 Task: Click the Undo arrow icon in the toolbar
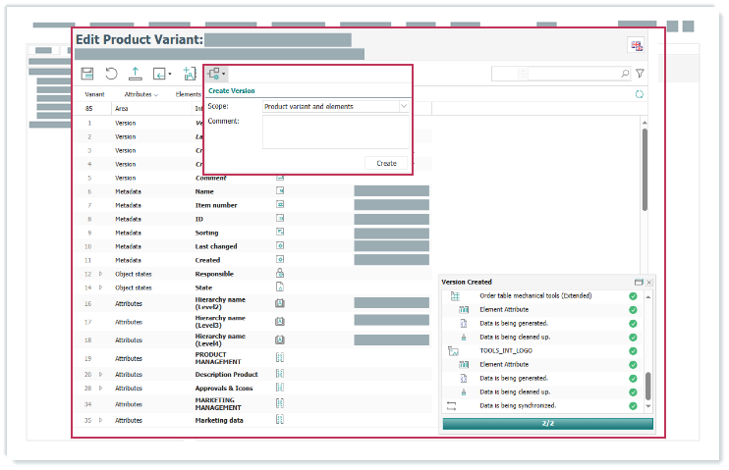(111, 74)
